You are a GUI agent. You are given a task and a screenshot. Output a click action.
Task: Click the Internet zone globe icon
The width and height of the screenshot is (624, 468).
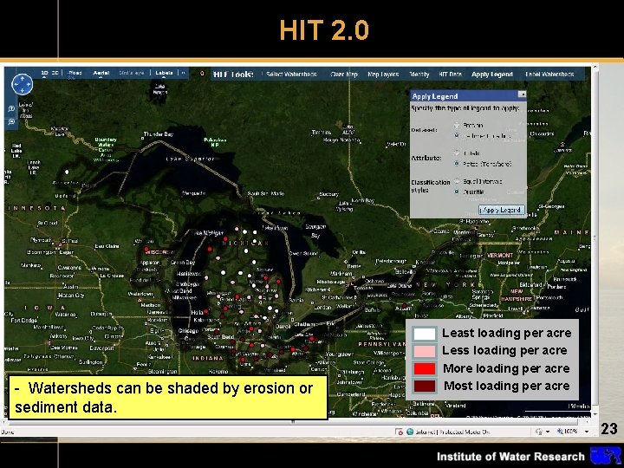(x=409, y=432)
